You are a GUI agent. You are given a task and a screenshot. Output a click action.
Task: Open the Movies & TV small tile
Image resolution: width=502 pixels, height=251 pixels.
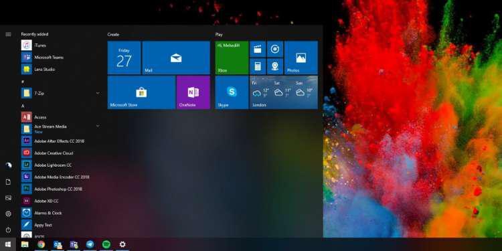[x=258, y=49]
